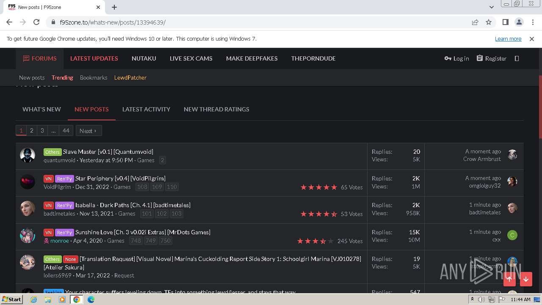Go back to the previous page

[9, 22]
